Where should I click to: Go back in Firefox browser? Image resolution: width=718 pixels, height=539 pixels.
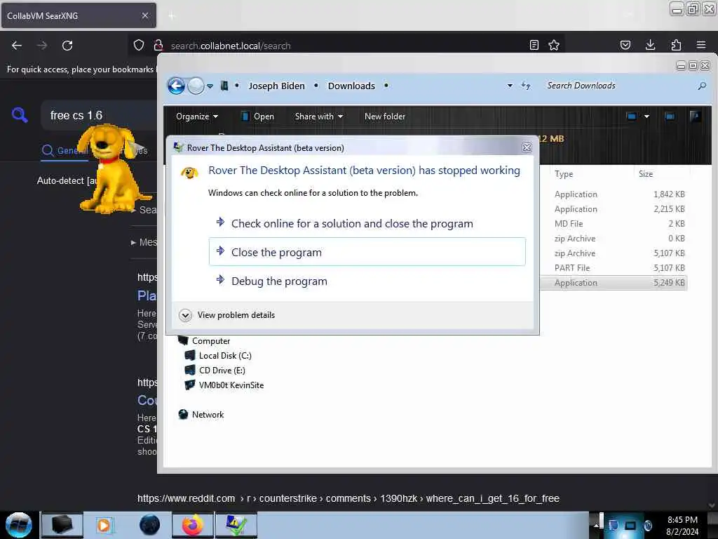pyautogui.click(x=17, y=46)
